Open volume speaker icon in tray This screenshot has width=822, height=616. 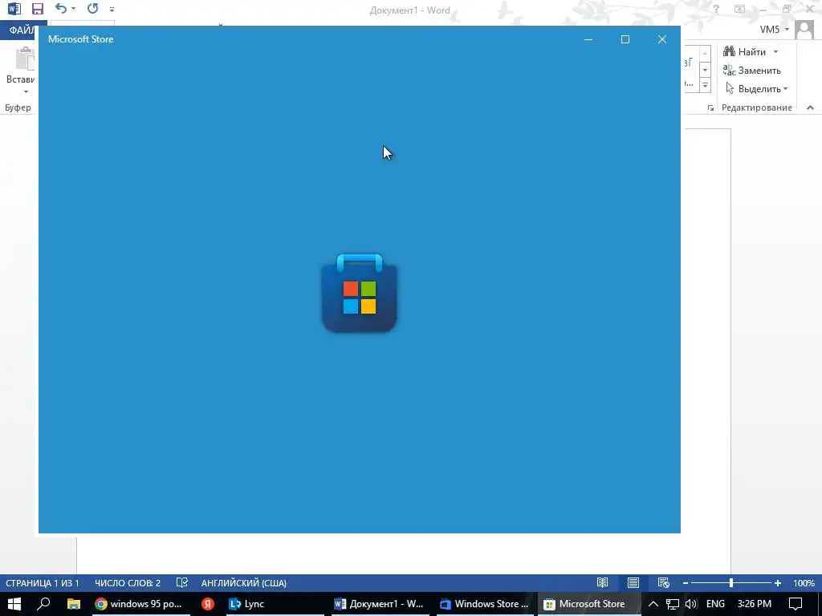point(691,604)
